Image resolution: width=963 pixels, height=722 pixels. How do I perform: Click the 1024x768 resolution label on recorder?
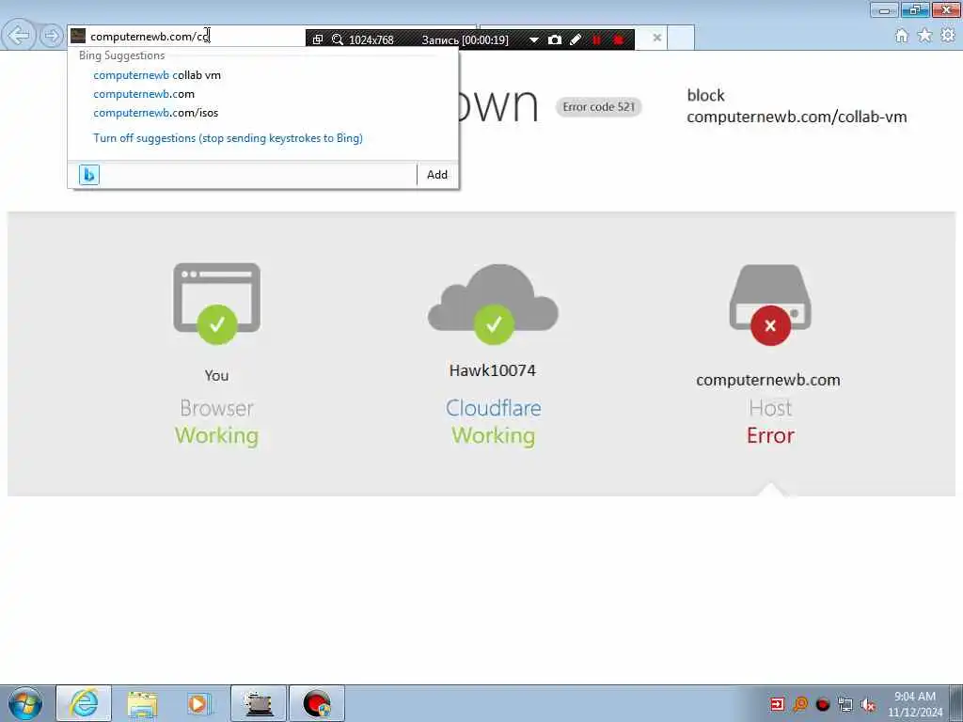(x=371, y=39)
